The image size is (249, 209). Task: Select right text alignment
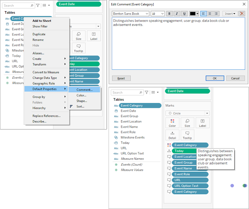click(x=216, y=14)
